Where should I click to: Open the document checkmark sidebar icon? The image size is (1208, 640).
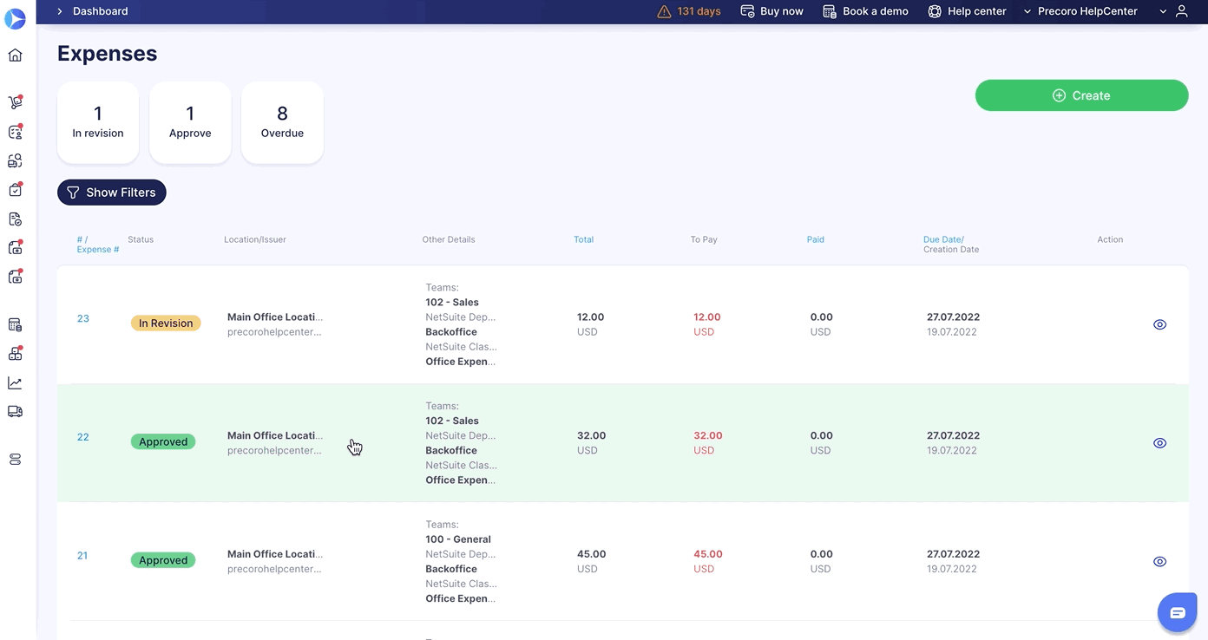point(15,219)
